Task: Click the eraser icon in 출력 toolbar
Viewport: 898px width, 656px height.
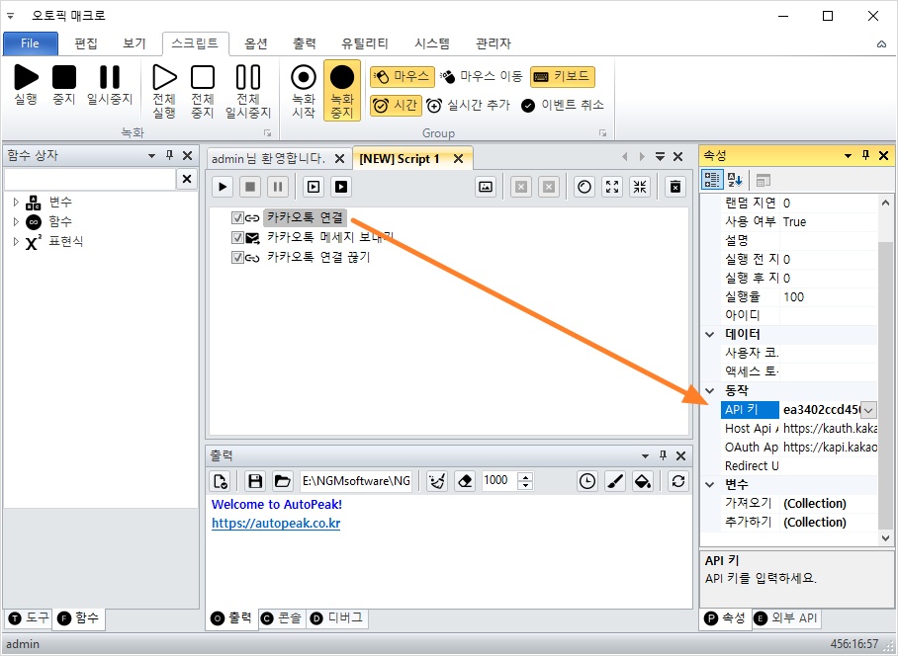Action: 465,481
